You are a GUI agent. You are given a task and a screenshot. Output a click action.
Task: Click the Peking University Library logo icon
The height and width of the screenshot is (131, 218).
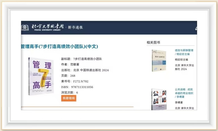(25, 28)
